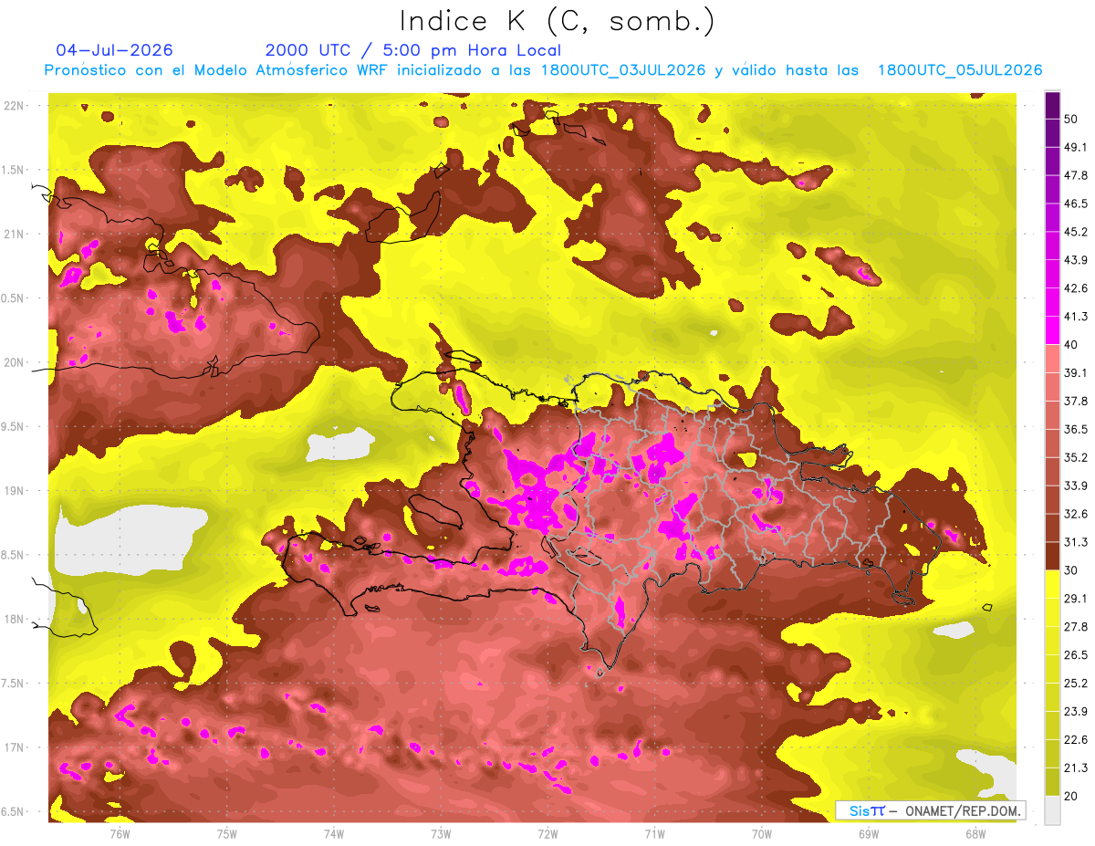Viewport: 1095px width, 846px height.
Task: Click the colorbar value "21.3"
Action: tap(1076, 768)
